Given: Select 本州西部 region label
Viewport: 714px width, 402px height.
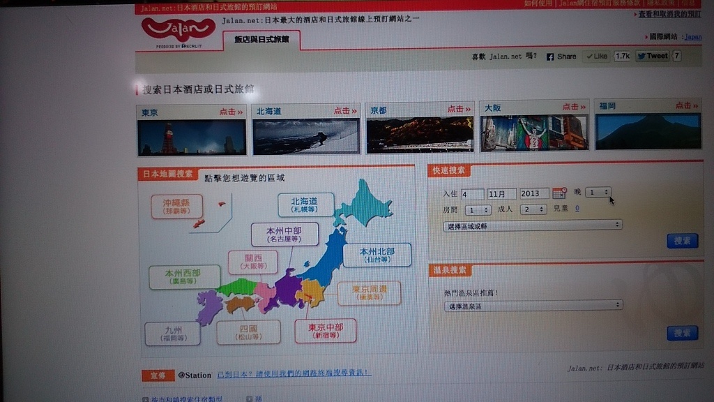Looking at the screenshot, I should tap(184, 276).
